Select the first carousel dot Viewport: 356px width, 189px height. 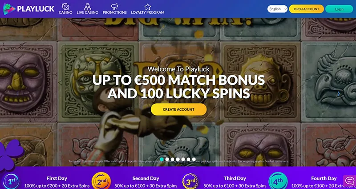point(162,159)
